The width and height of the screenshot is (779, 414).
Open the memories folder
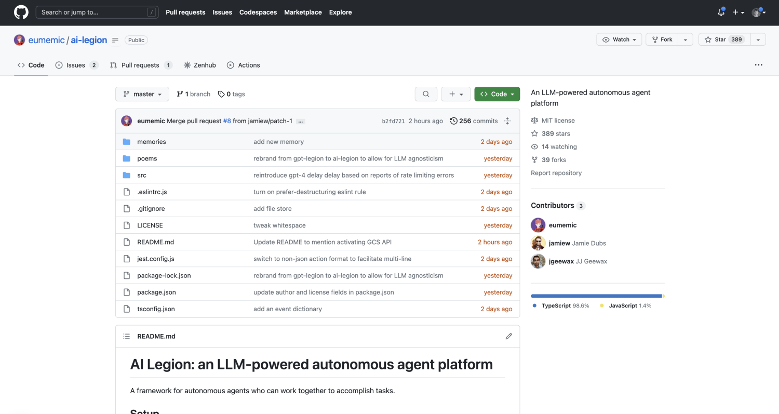click(152, 142)
